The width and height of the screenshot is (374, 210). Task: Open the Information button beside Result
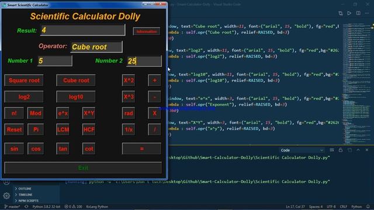coord(147,32)
